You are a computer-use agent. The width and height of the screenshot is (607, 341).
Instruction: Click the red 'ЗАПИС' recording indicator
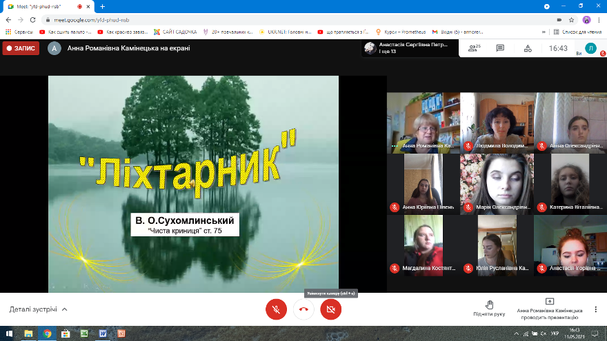21,48
